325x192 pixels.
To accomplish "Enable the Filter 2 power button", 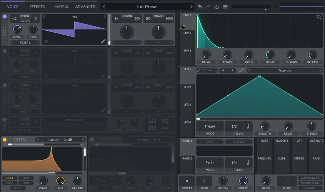I will 92,140.
